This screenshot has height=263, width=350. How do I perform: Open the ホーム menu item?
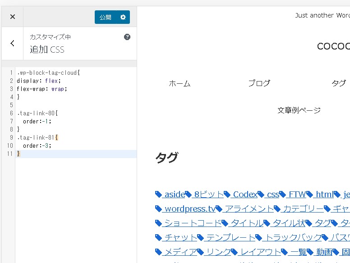click(180, 83)
